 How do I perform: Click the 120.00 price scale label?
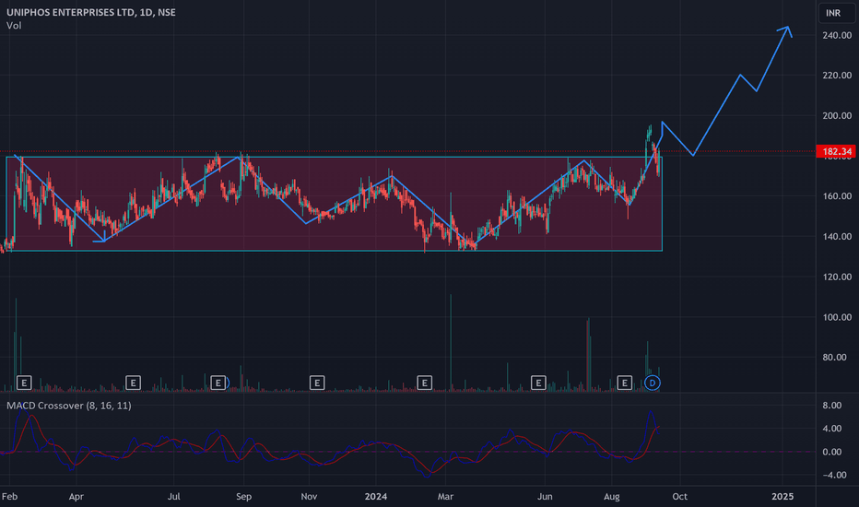837,277
